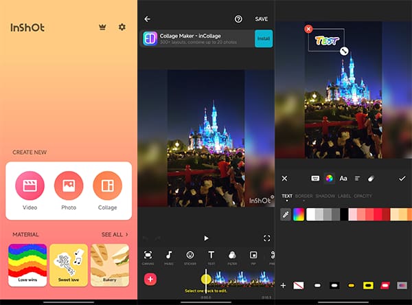412x305 pixels.
Task: Open the keyboard input icon
Action: tap(315, 179)
